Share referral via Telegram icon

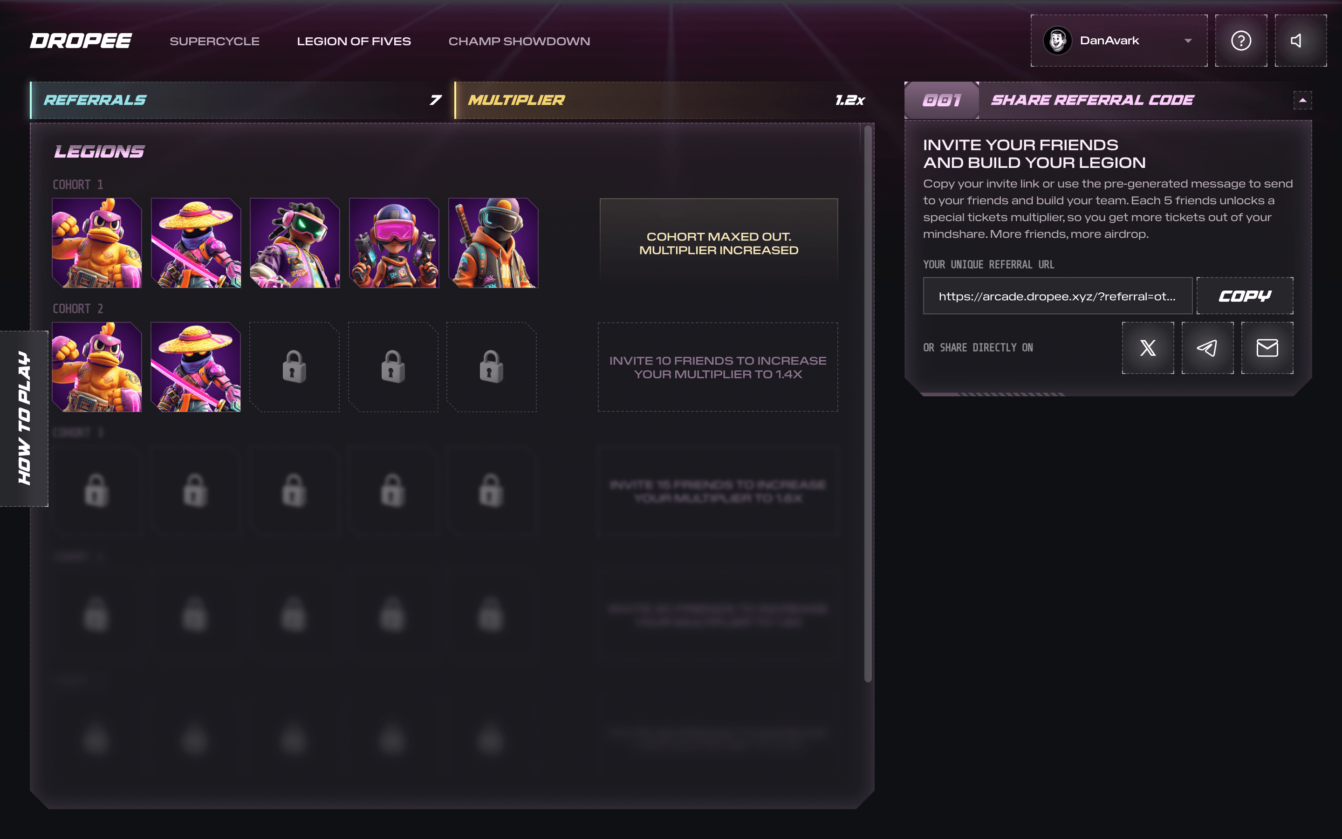point(1207,348)
